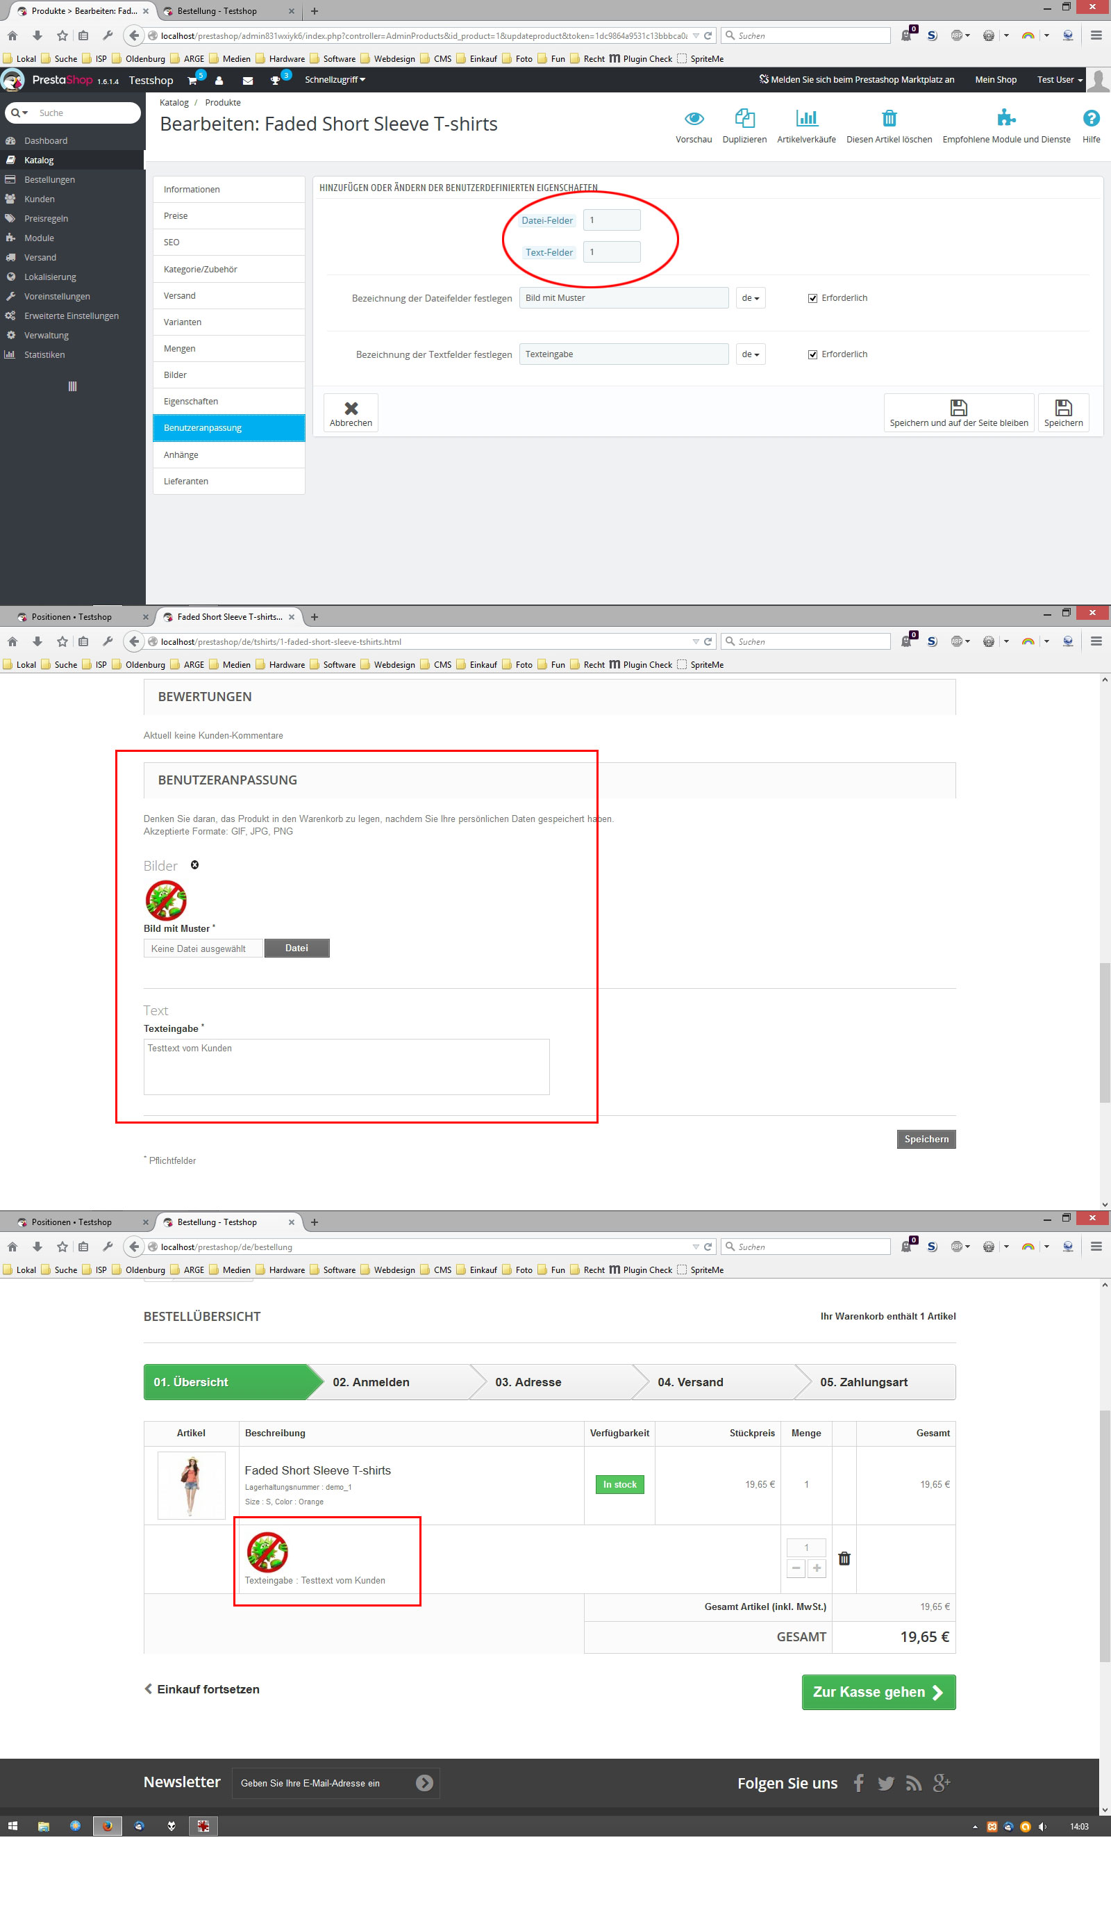Open the Facebook icon in footer

coord(858,1783)
